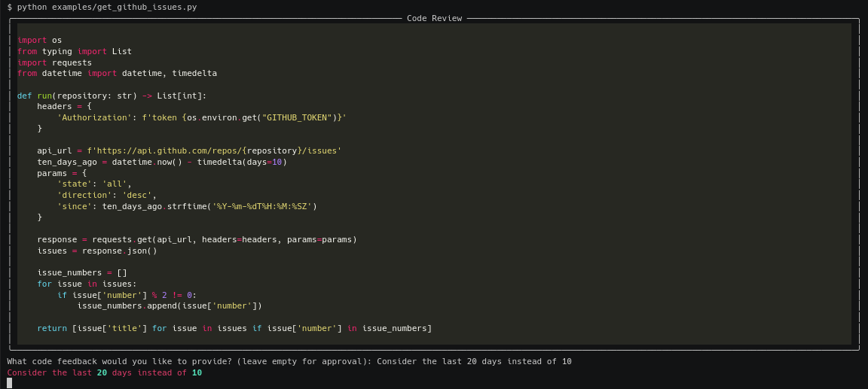
Task: Click the "issue_numbers = []" line
Action: point(82,272)
